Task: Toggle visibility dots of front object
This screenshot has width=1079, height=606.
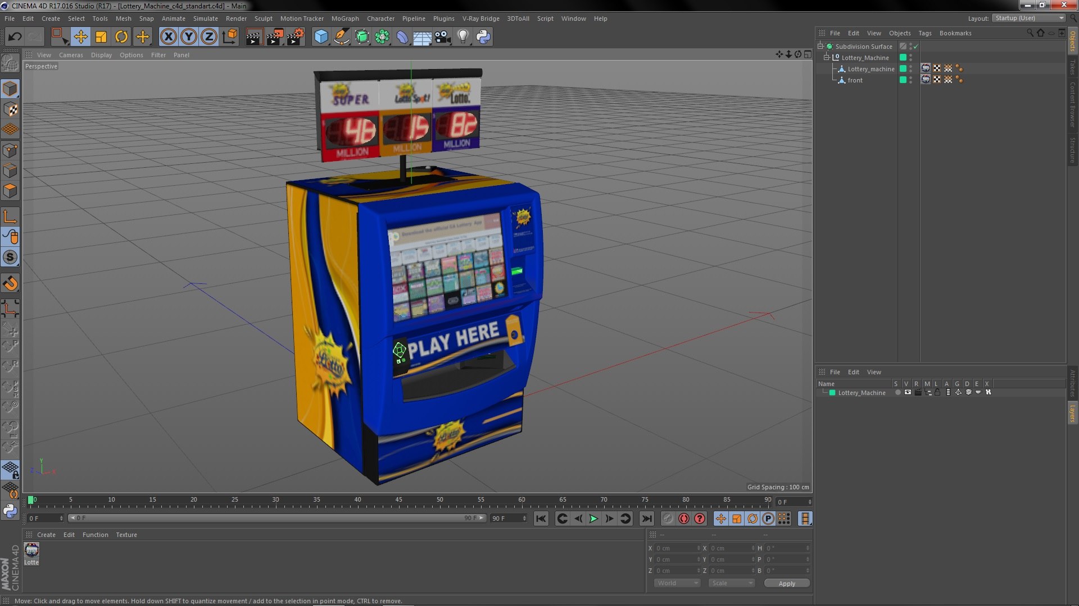Action: (910, 80)
